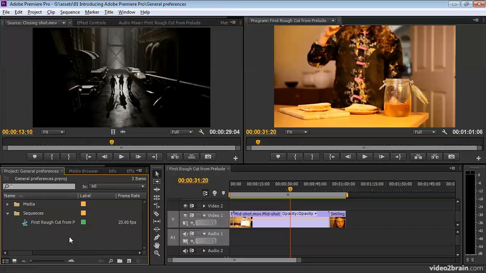
Task: Collapse the Sequences bin
Action: pos(7,213)
